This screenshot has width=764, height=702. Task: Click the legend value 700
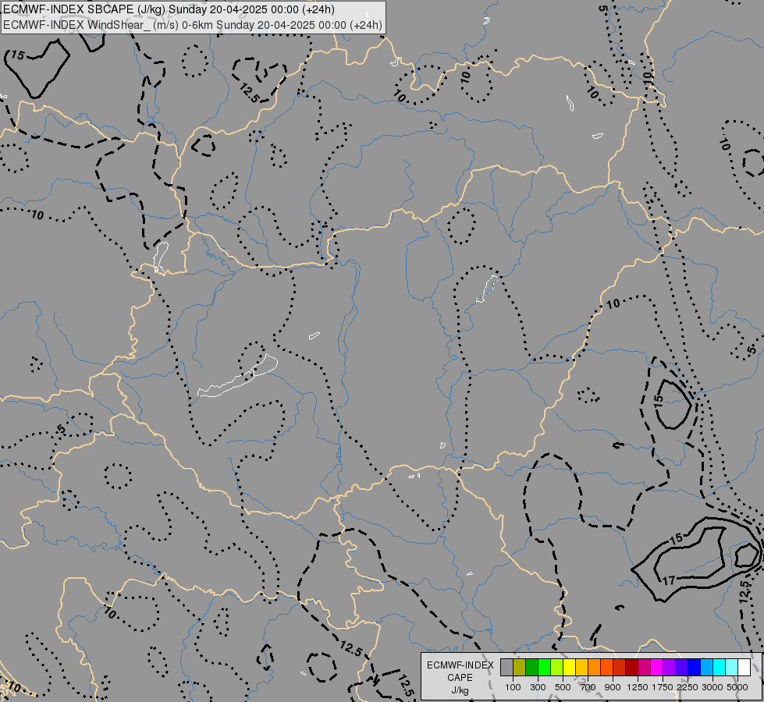pos(588,687)
